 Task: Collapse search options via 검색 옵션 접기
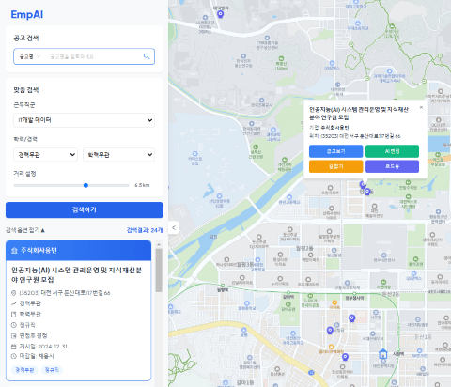[25, 230]
